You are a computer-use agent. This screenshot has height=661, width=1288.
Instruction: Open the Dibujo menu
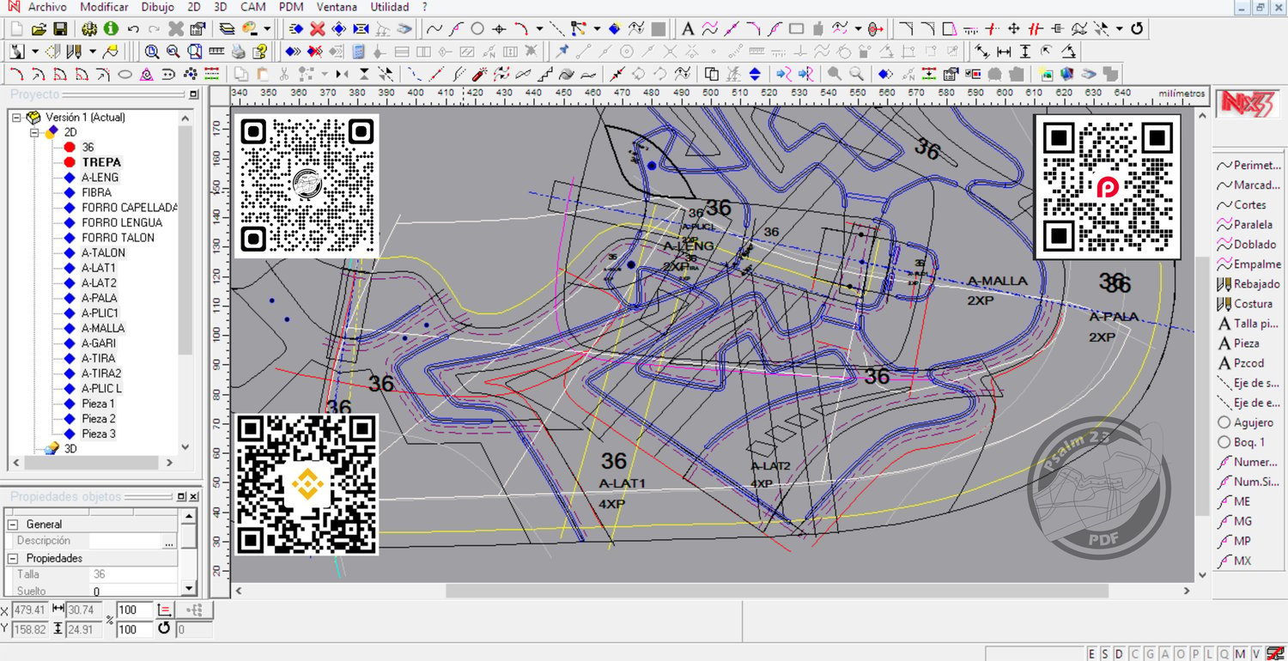pos(157,7)
